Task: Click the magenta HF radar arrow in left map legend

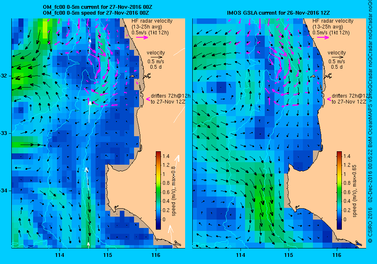Action: [142, 37]
